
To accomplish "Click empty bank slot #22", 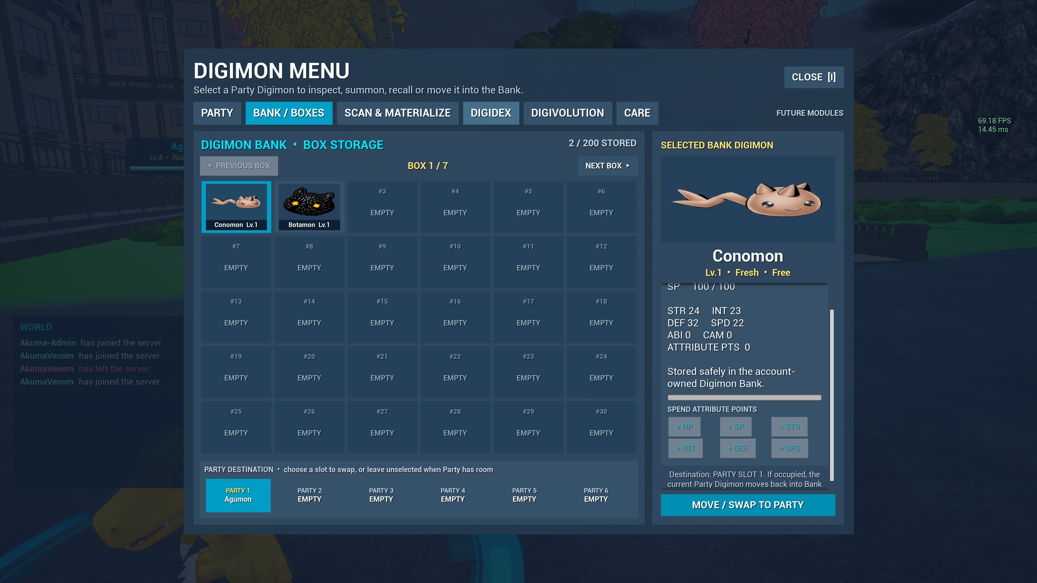I will 455,372.
